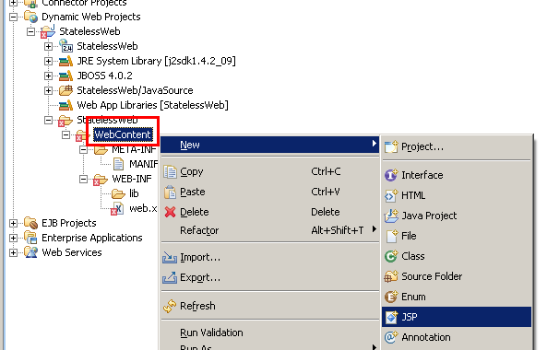Select the lib folder label
The height and width of the screenshot is (350, 547).
click(134, 193)
